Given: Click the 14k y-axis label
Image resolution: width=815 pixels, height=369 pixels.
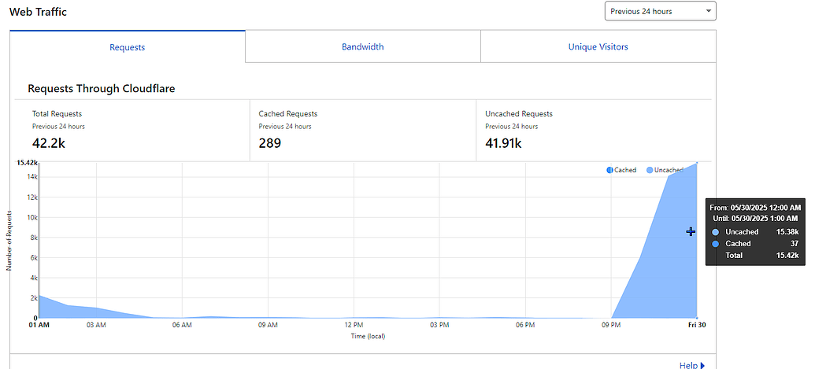Looking at the screenshot, I should tap(31, 177).
